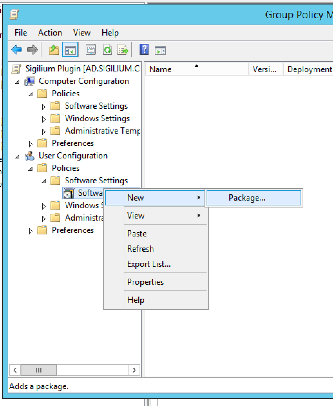
Task: Select Windows Settings under Computer Configuration
Action: point(97,118)
